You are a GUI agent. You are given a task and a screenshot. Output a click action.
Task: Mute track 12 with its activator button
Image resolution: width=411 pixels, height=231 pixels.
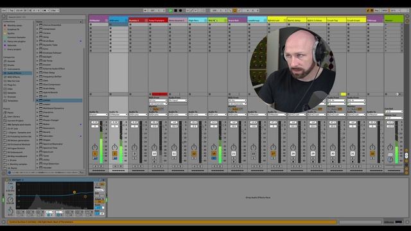tap(194, 154)
